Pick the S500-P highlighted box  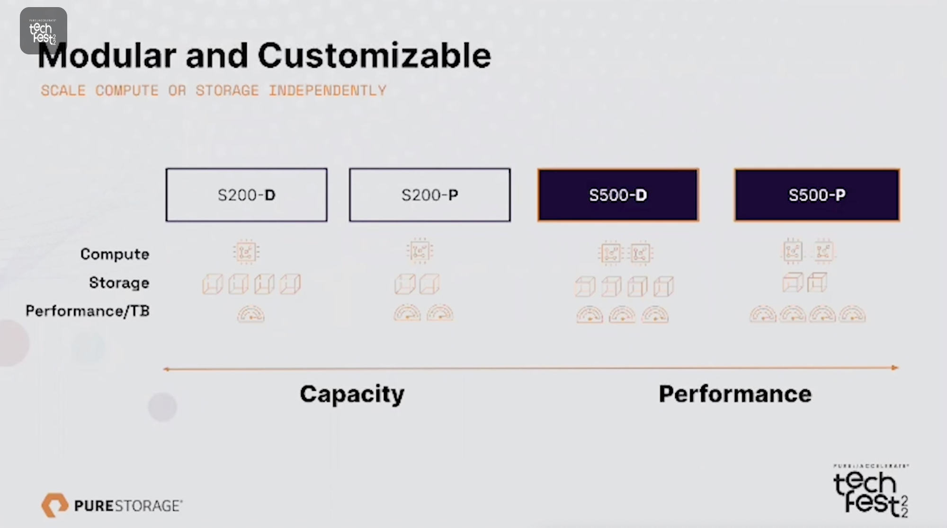tap(817, 194)
